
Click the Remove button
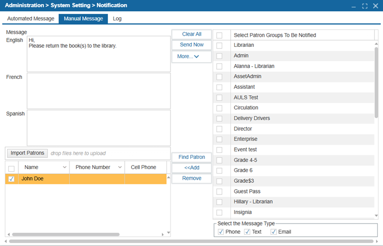click(x=192, y=178)
